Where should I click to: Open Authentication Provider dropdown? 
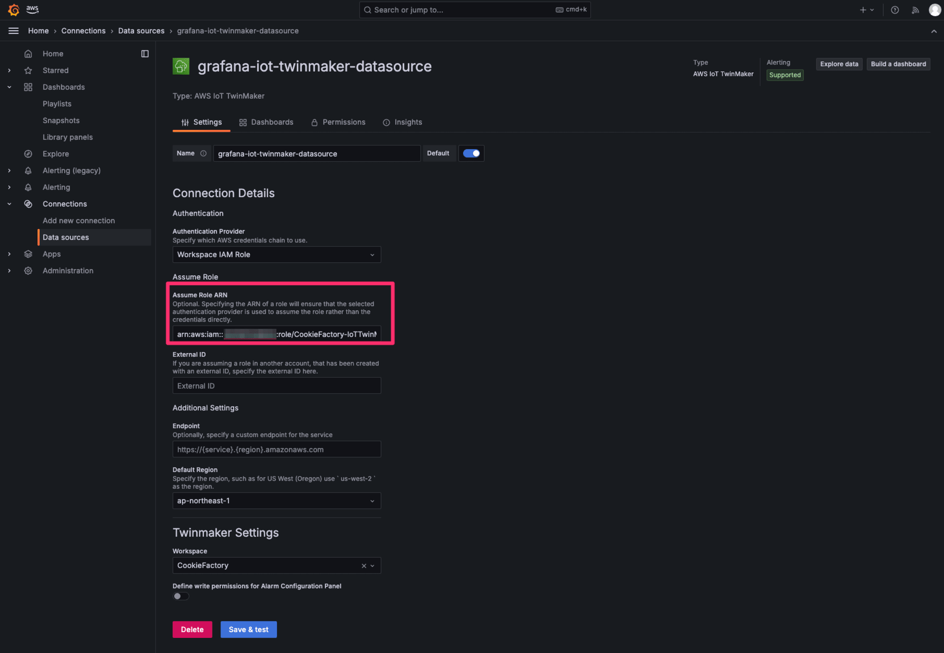277,254
